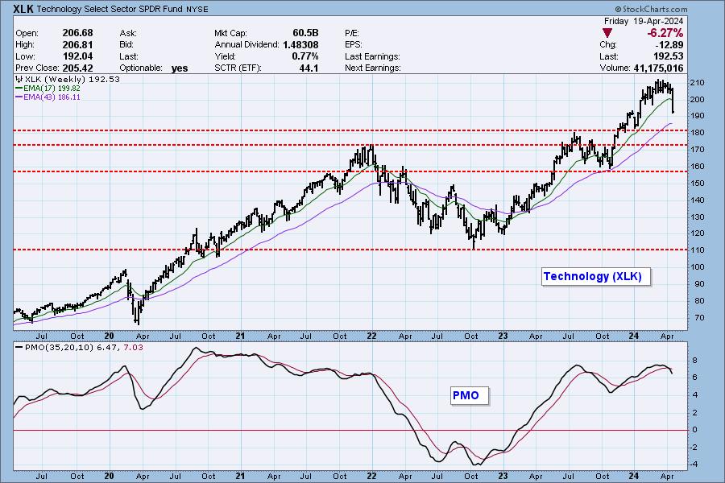Viewport: 725px width, 483px height.
Task: Click the PMO(35,20,10) legend label
Action: [x=59, y=347]
